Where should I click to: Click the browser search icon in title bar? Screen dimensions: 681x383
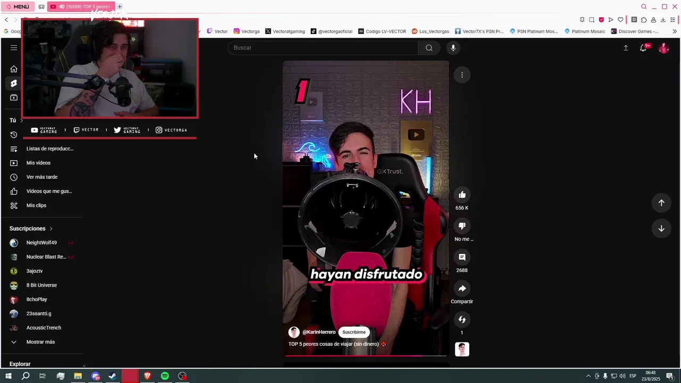tap(644, 7)
